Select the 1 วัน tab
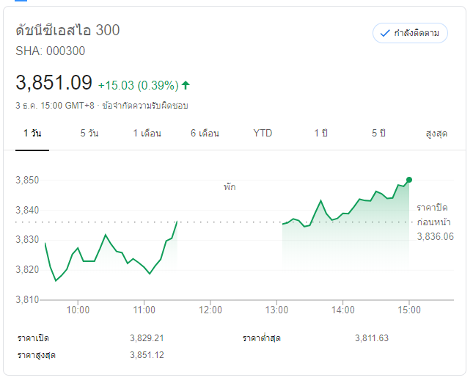The width and height of the screenshot is (473, 383). tap(32, 134)
